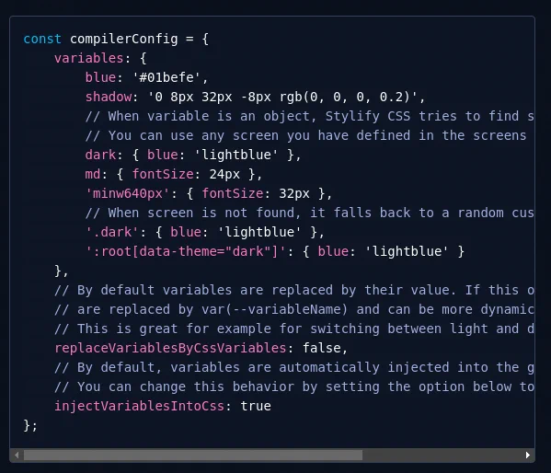The image size is (551, 473).
Task: Click the replaceVariablesByCssVariables property
Action: (x=170, y=348)
